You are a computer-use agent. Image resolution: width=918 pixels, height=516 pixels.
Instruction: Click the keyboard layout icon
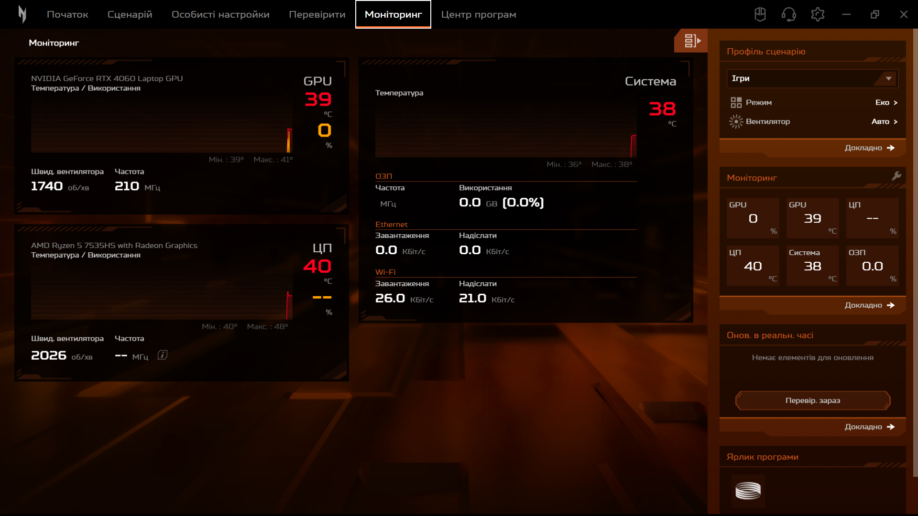[x=760, y=14]
